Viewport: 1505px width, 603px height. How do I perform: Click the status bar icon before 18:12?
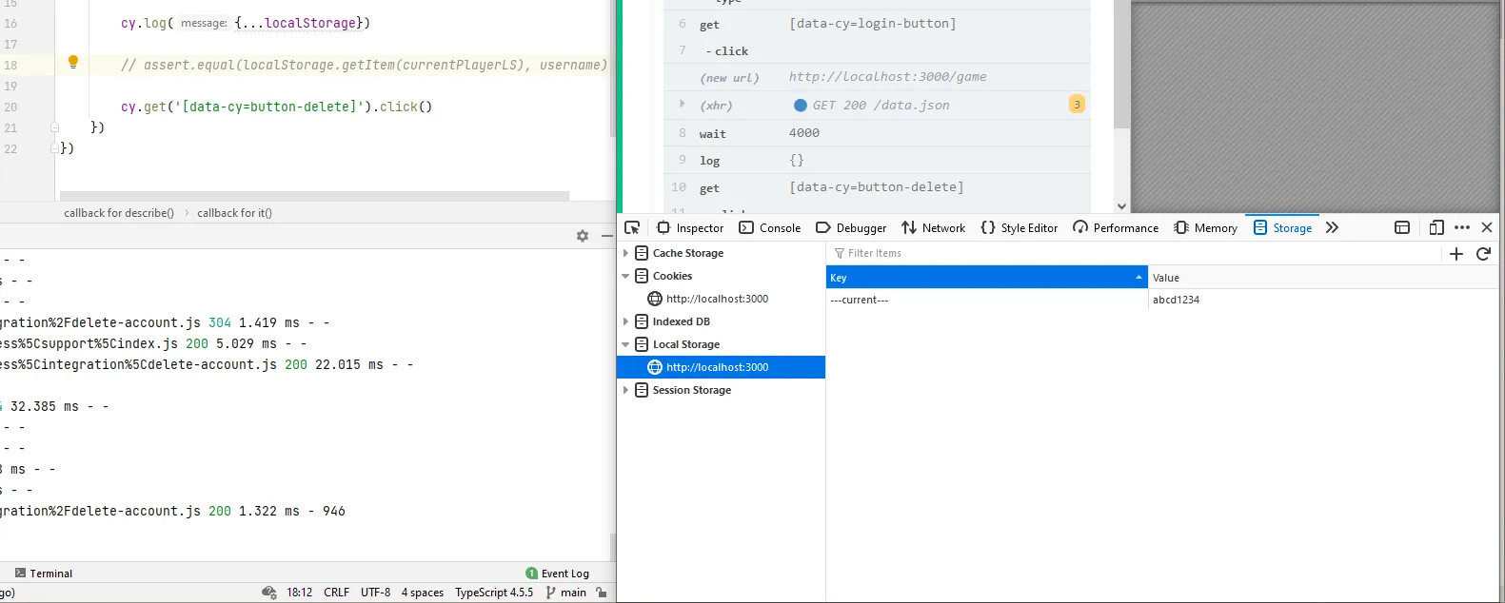tap(269, 593)
